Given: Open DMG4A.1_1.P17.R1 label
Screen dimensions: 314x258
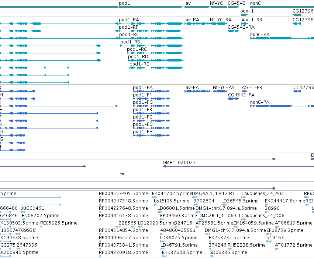Looking at the screenshot, I should click(213, 194).
